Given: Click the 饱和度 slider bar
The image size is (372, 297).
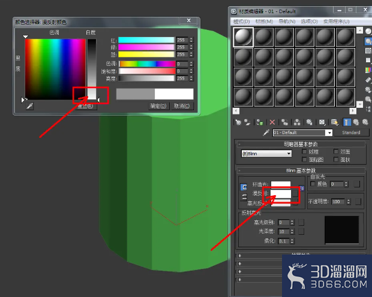Looking at the screenshot, I should (147, 71).
